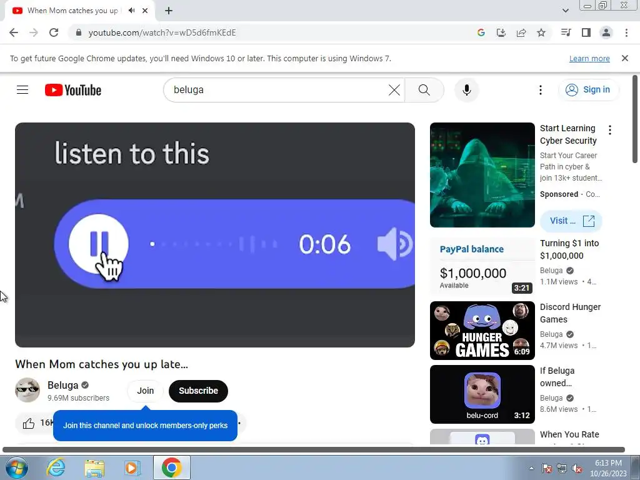This screenshot has height=480, width=640.
Task: Select Chrome in the taskbar
Action: (x=171, y=467)
